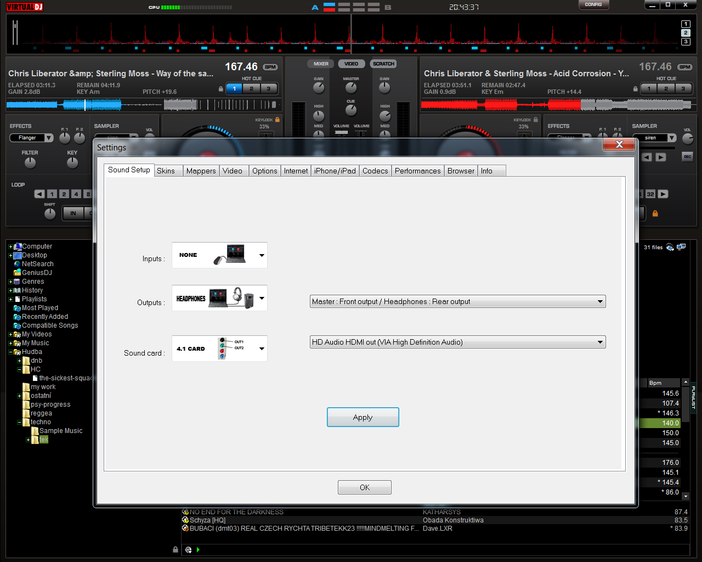Viewport: 702px width, 562px height.
Task: Click the Master volume knob
Action: click(351, 88)
